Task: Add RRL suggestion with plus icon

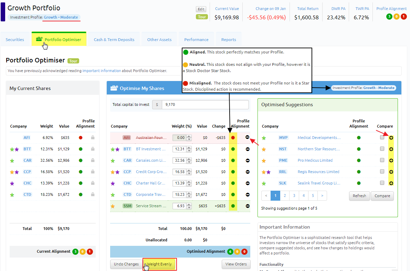Action: [391, 172]
